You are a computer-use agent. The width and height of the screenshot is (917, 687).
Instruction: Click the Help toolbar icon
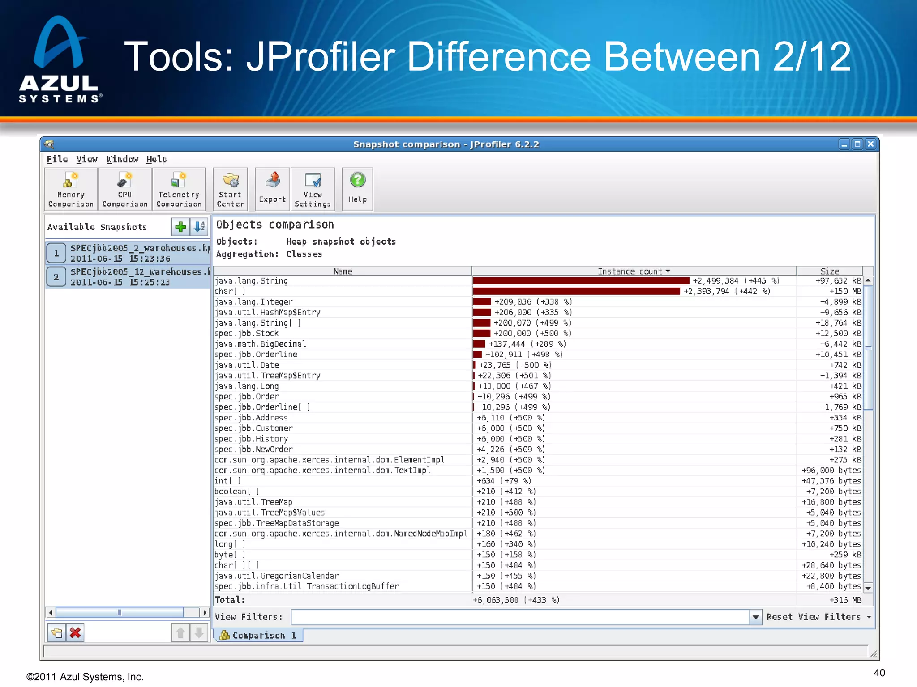[x=357, y=189]
